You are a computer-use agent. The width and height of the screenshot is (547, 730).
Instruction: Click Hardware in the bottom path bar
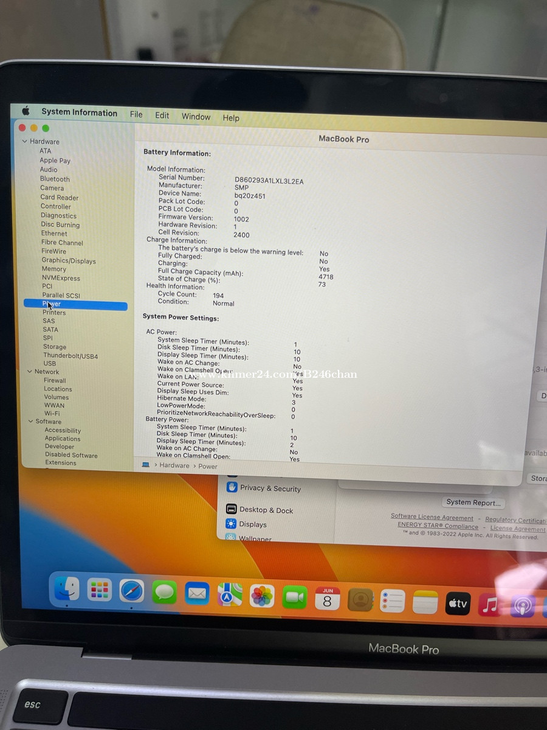[174, 465]
